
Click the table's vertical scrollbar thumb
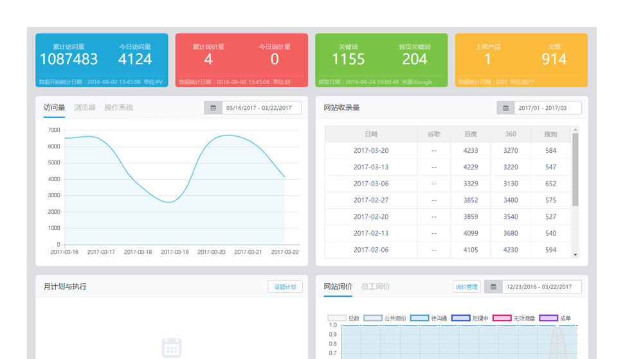575,170
